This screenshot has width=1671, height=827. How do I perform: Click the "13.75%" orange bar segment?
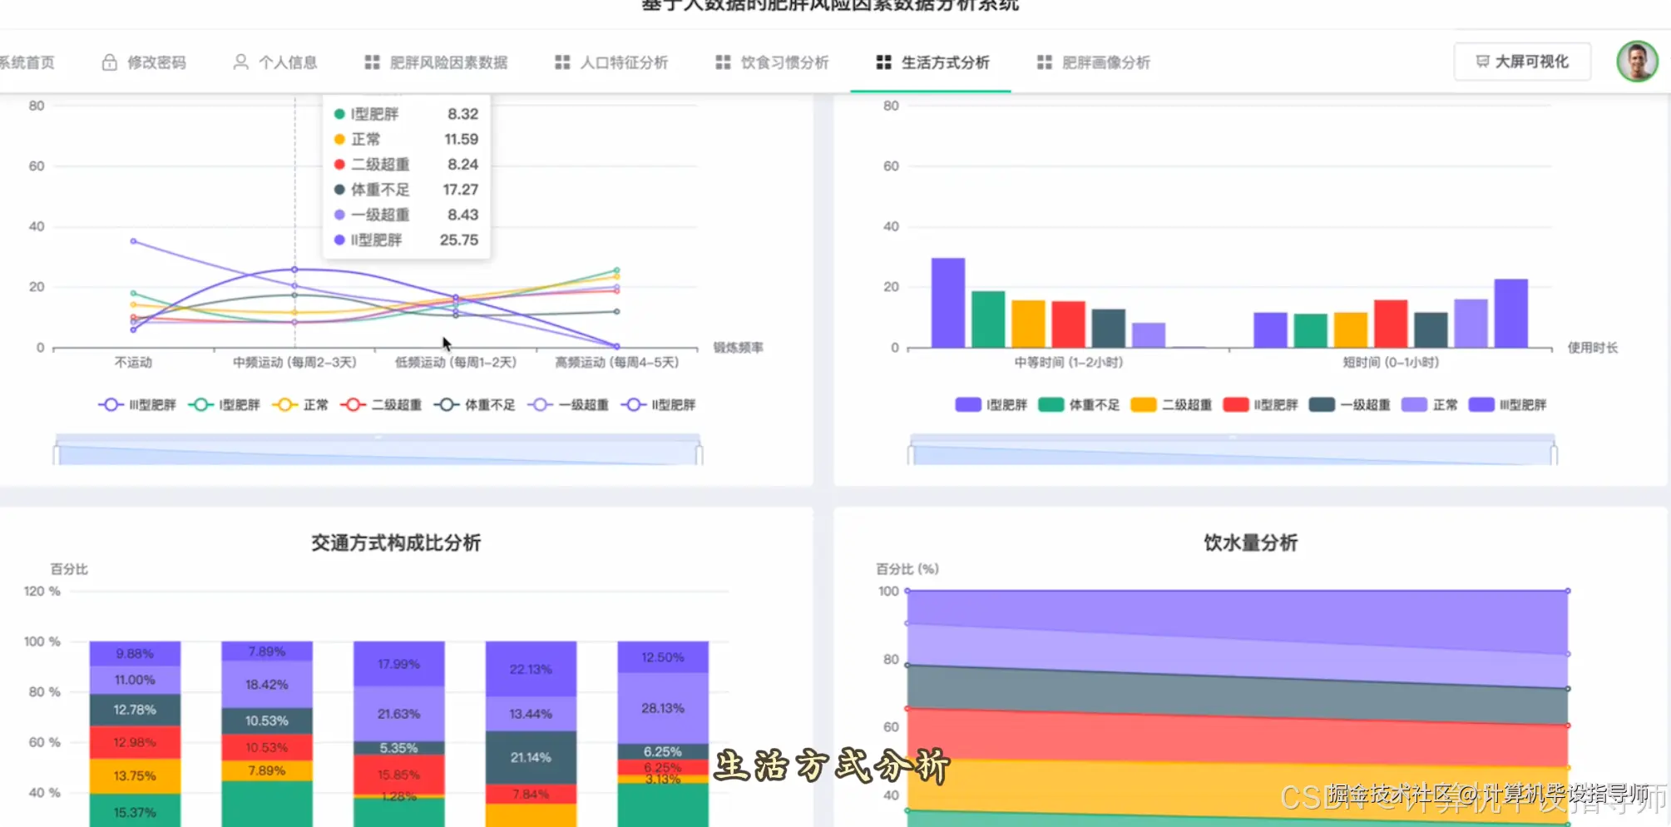tap(135, 775)
